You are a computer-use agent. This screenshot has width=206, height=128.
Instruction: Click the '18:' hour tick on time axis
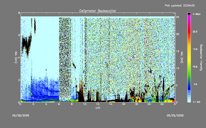(136, 104)
